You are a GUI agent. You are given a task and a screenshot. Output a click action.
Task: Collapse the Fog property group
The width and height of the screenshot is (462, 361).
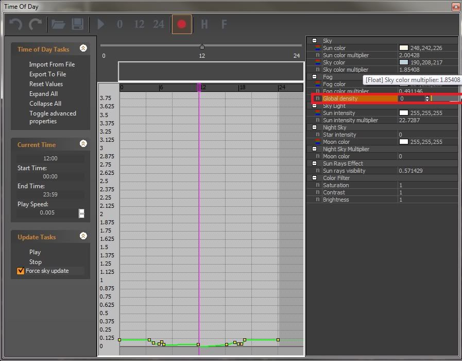click(314, 77)
